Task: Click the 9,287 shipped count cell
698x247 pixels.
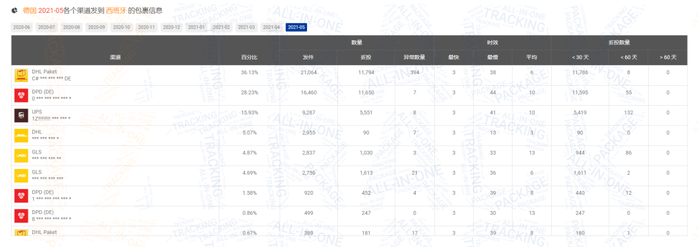Action: (x=308, y=112)
